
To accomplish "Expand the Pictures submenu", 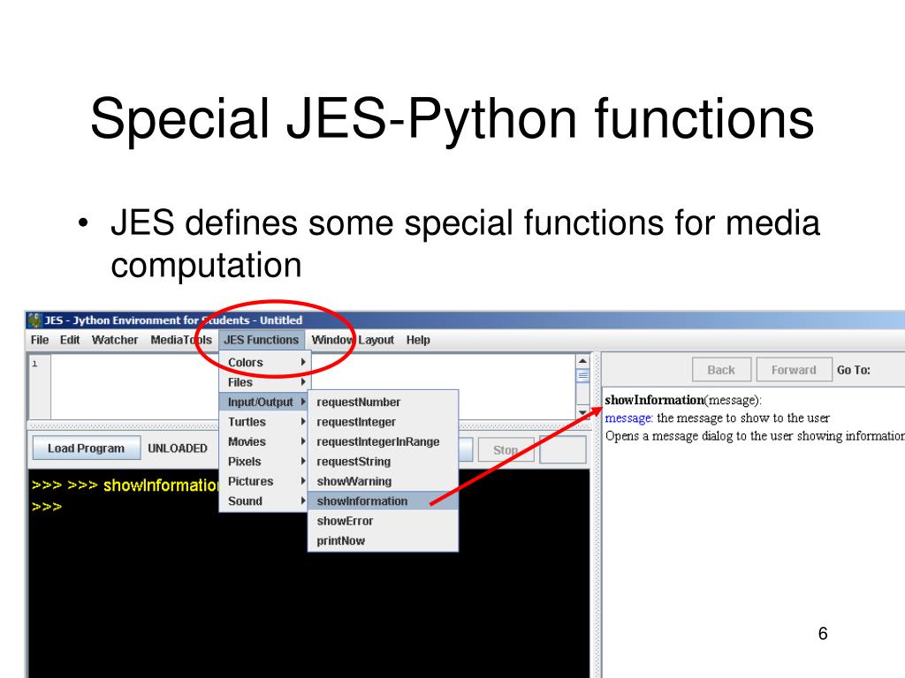I will tap(265, 481).
